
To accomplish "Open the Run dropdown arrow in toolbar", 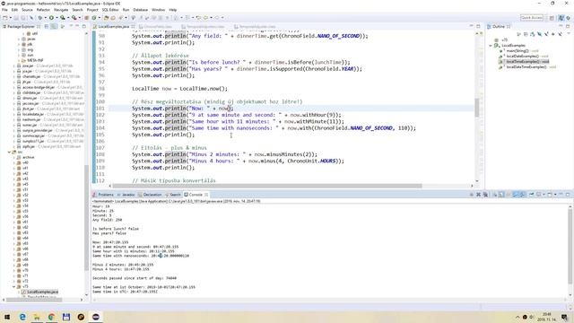I will click(x=57, y=18).
